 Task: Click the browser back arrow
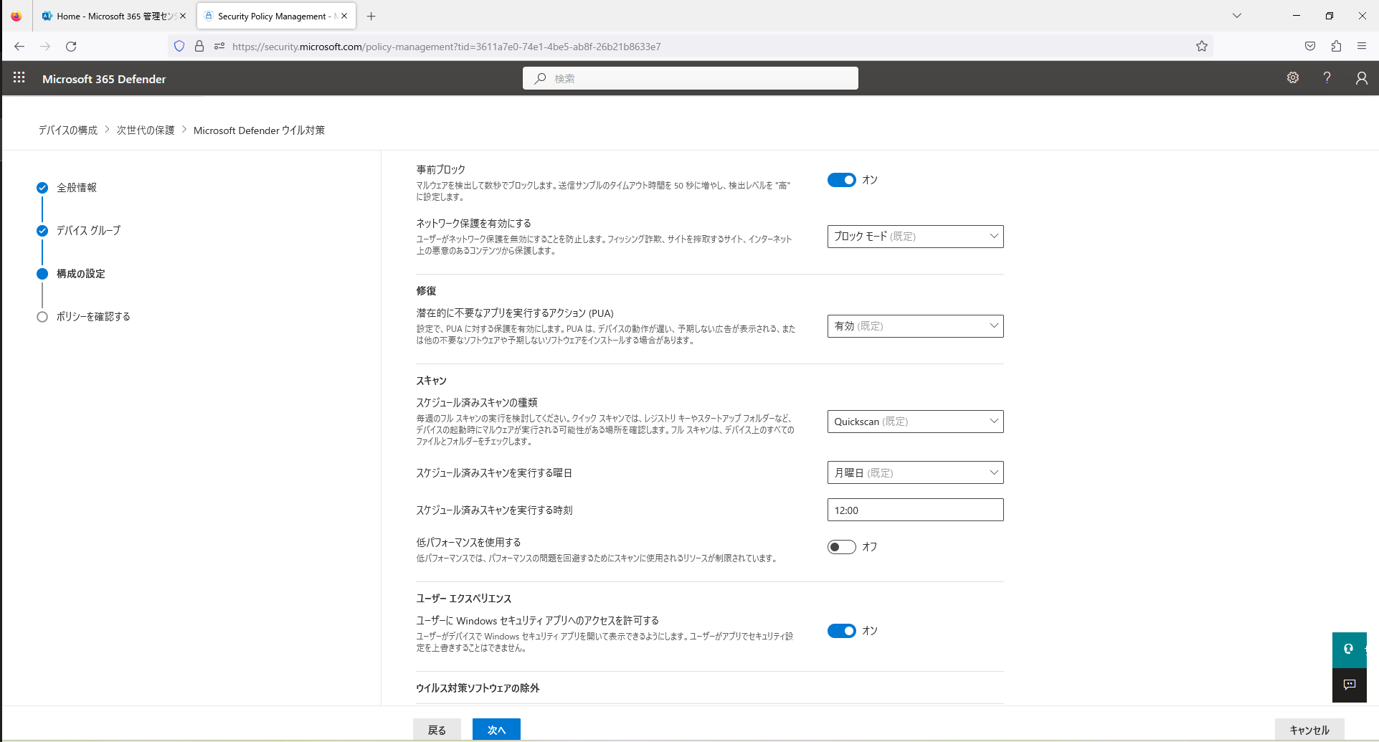[x=19, y=46]
